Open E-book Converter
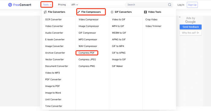The height and width of the screenshot is (111, 211). 55,39
